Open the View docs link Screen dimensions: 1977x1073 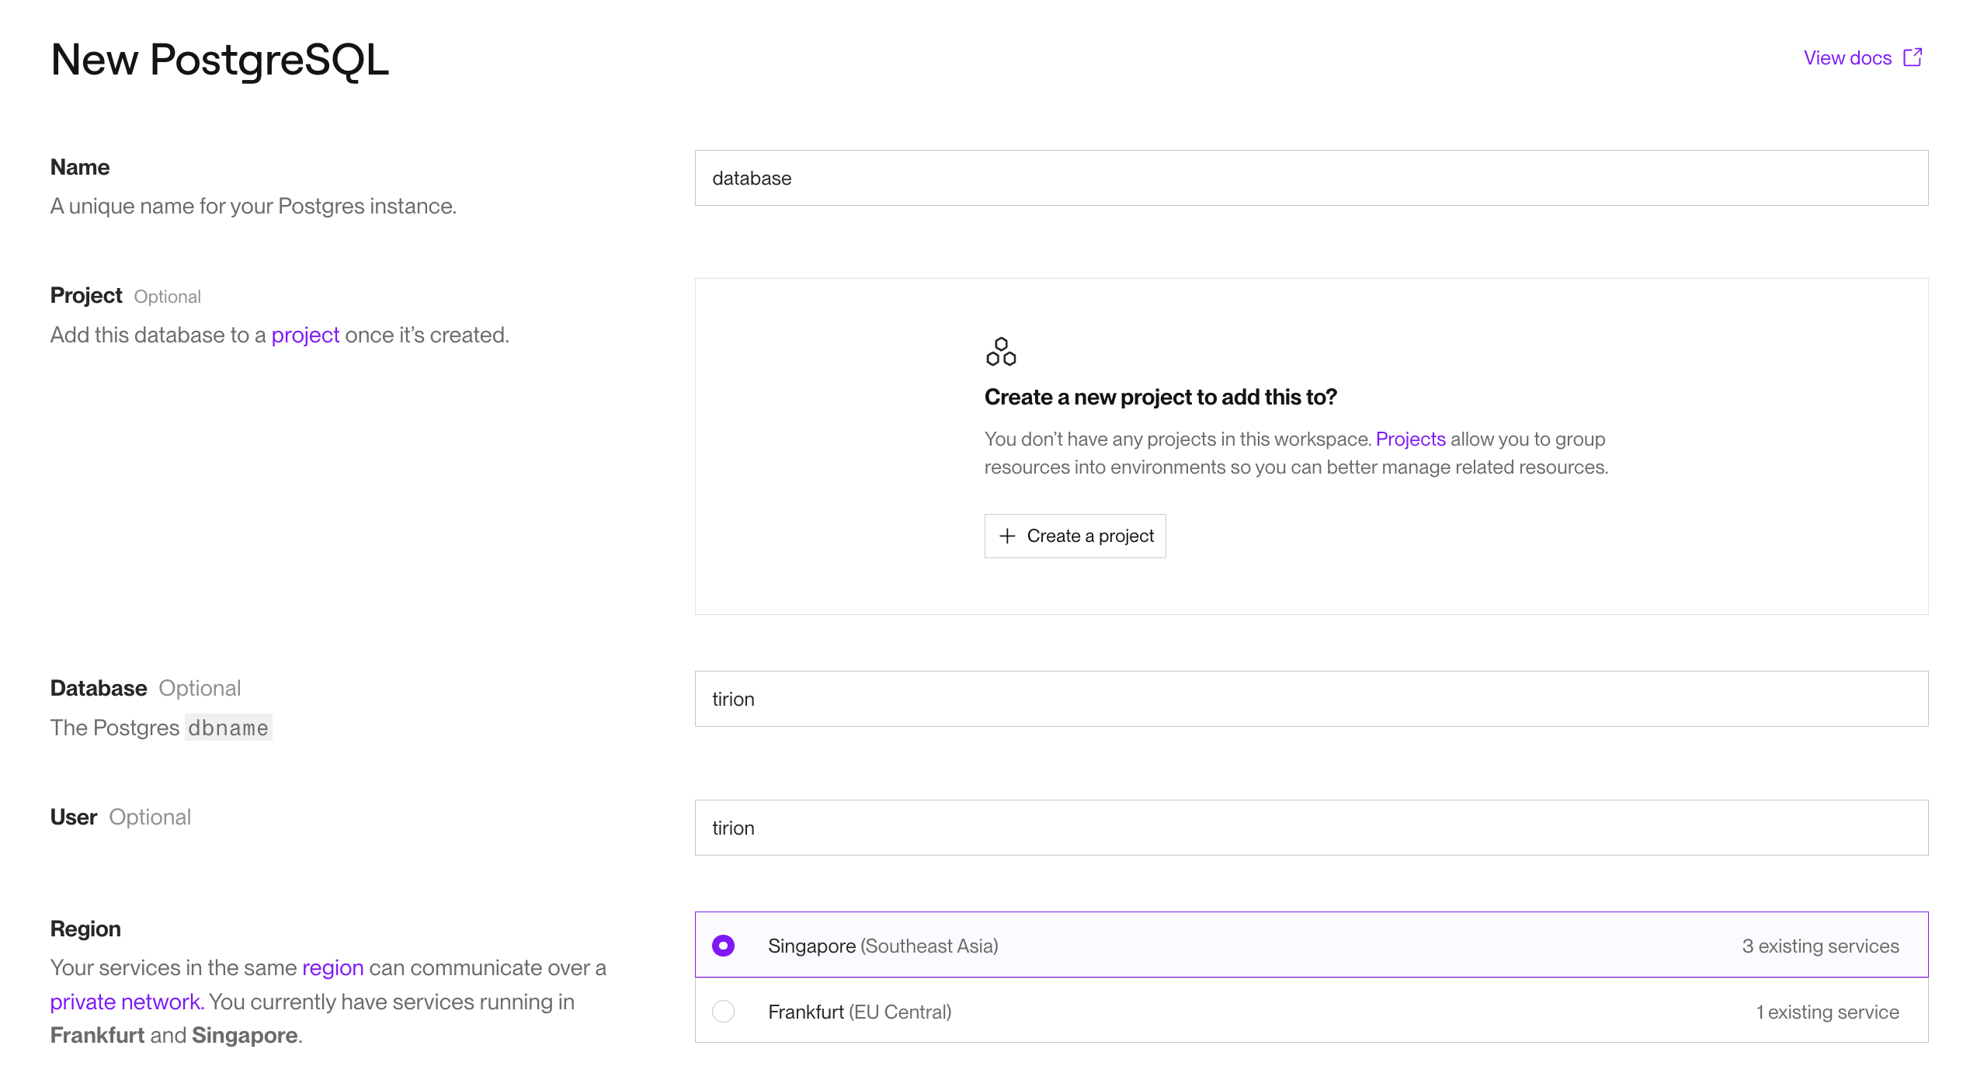click(1847, 58)
